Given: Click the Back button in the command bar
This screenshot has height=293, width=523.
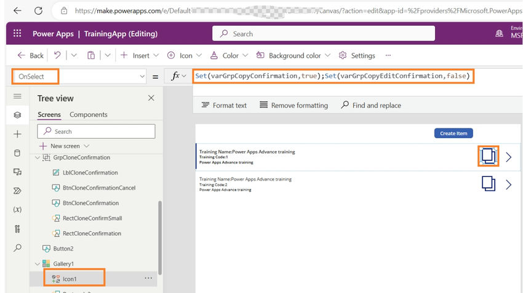Looking at the screenshot, I should (30, 55).
